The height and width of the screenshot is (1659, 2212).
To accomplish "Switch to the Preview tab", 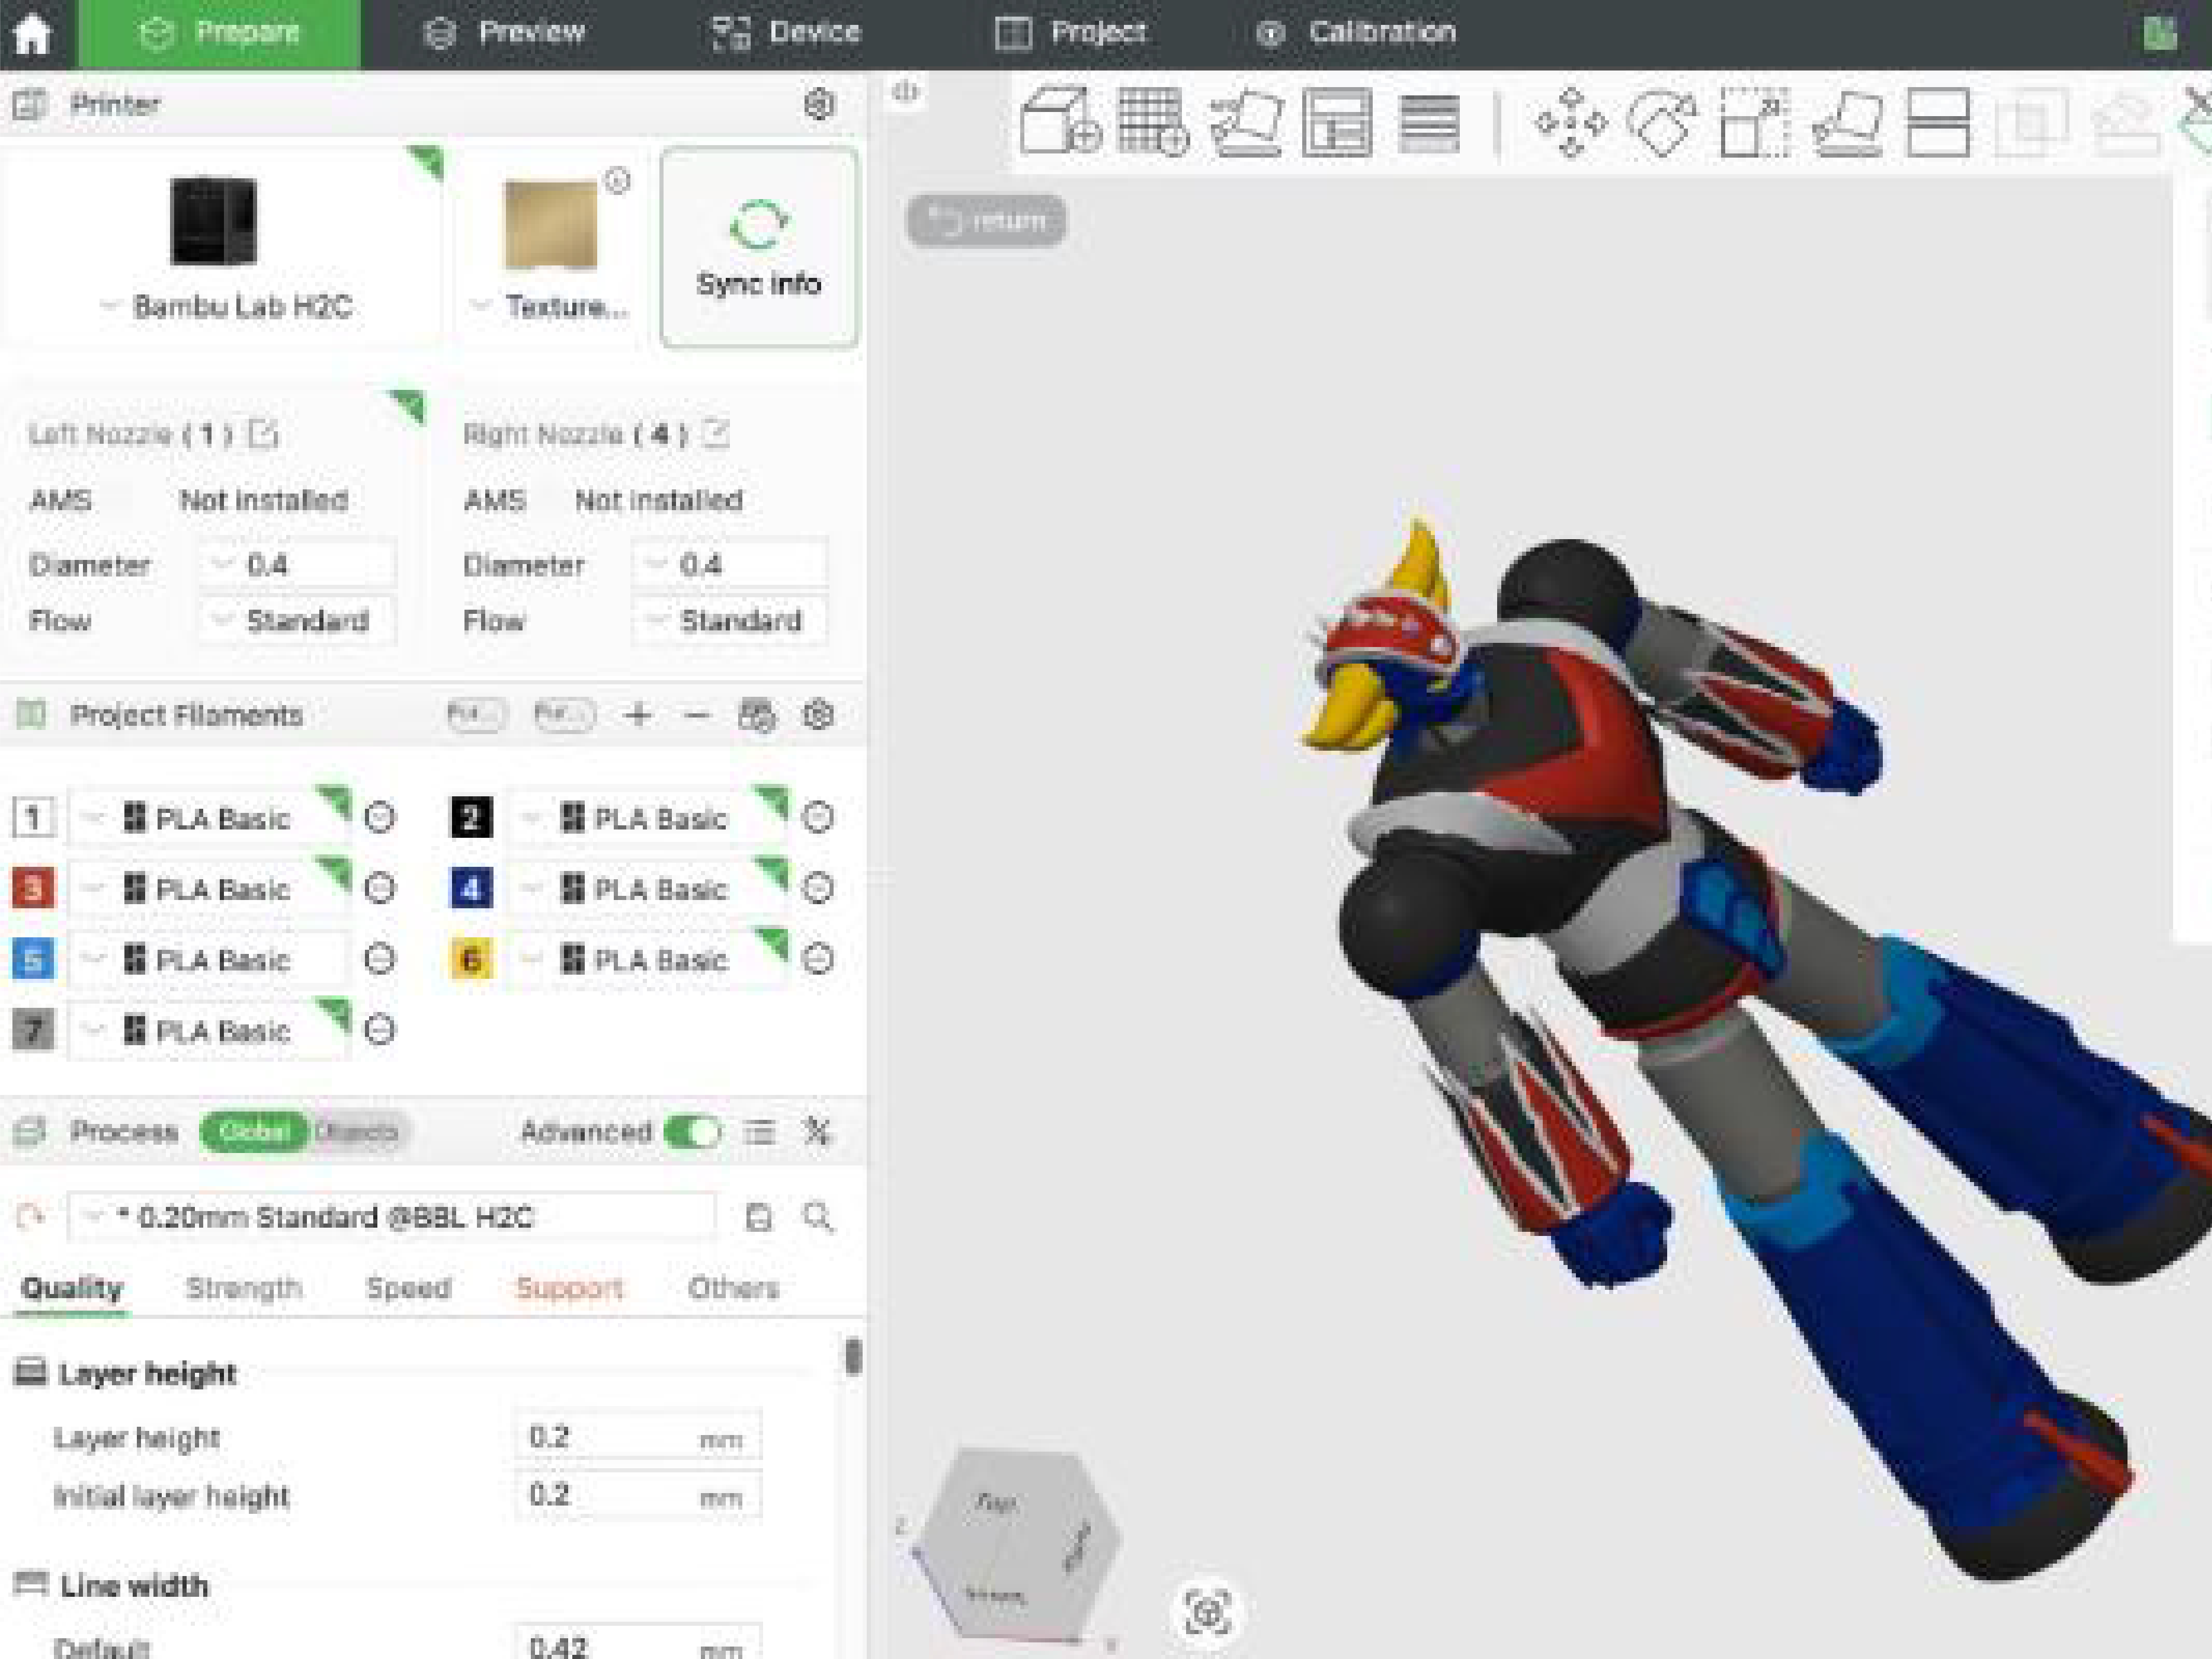I will (505, 33).
